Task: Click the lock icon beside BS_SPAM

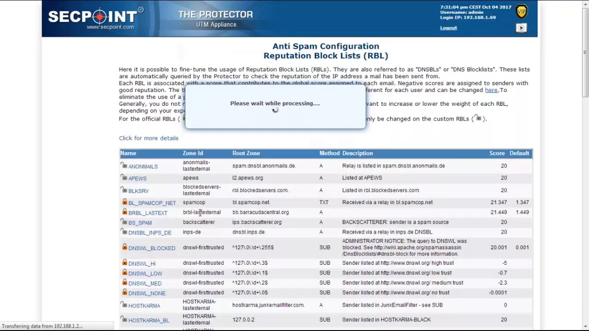Action: click(124, 222)
